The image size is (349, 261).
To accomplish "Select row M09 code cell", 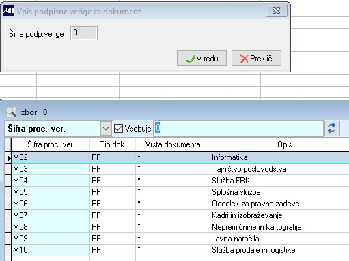I will tap(51, 239).
